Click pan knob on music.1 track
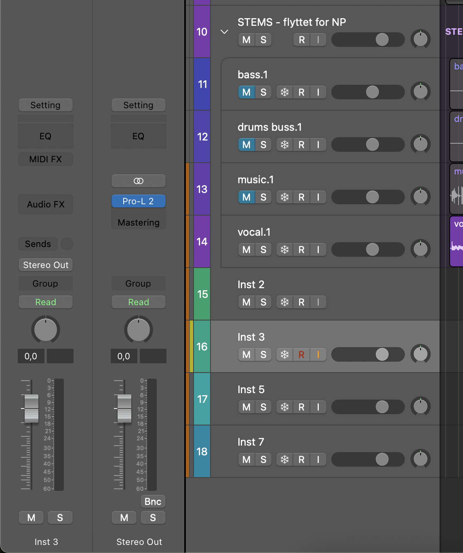Screen dimensions: 463x553 (421, 197)
